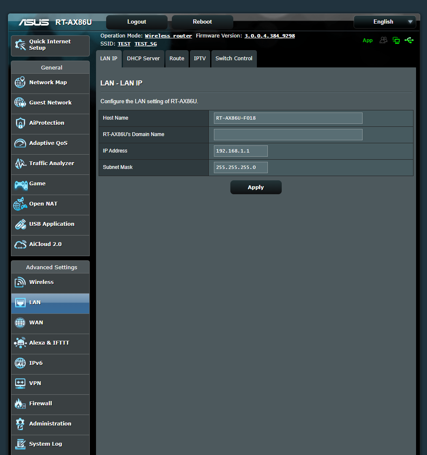Click the users status icon in header
This screenshot has width=427, height=455.
(x=384, y=40)
